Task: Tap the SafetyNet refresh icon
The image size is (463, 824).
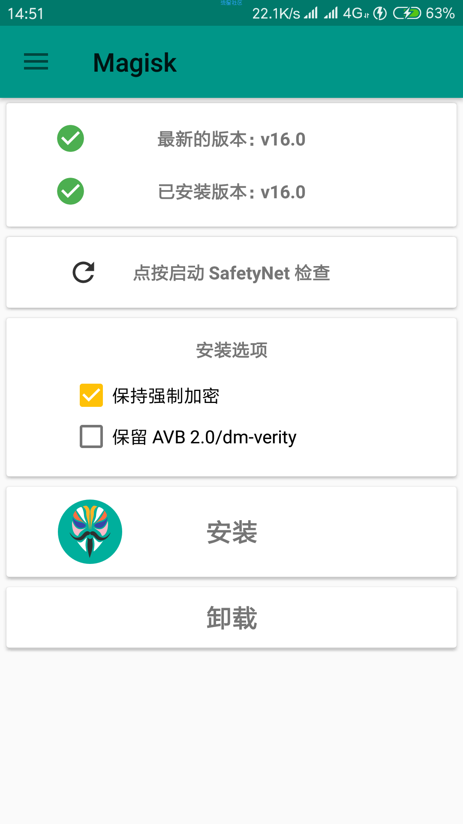Action: click(x=83, y=273)
